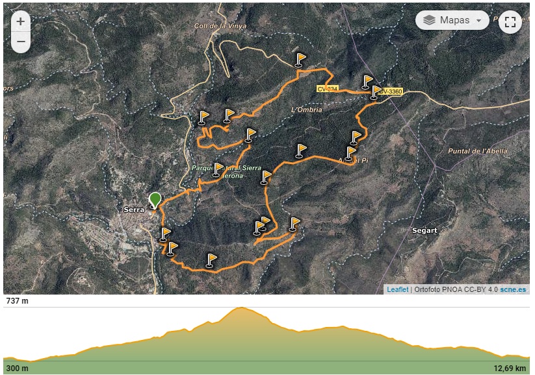Image resolution: width=535 pixels, height=375 pixels.
Task: Zoom out with the minus button
Action: tap(20, 42)
